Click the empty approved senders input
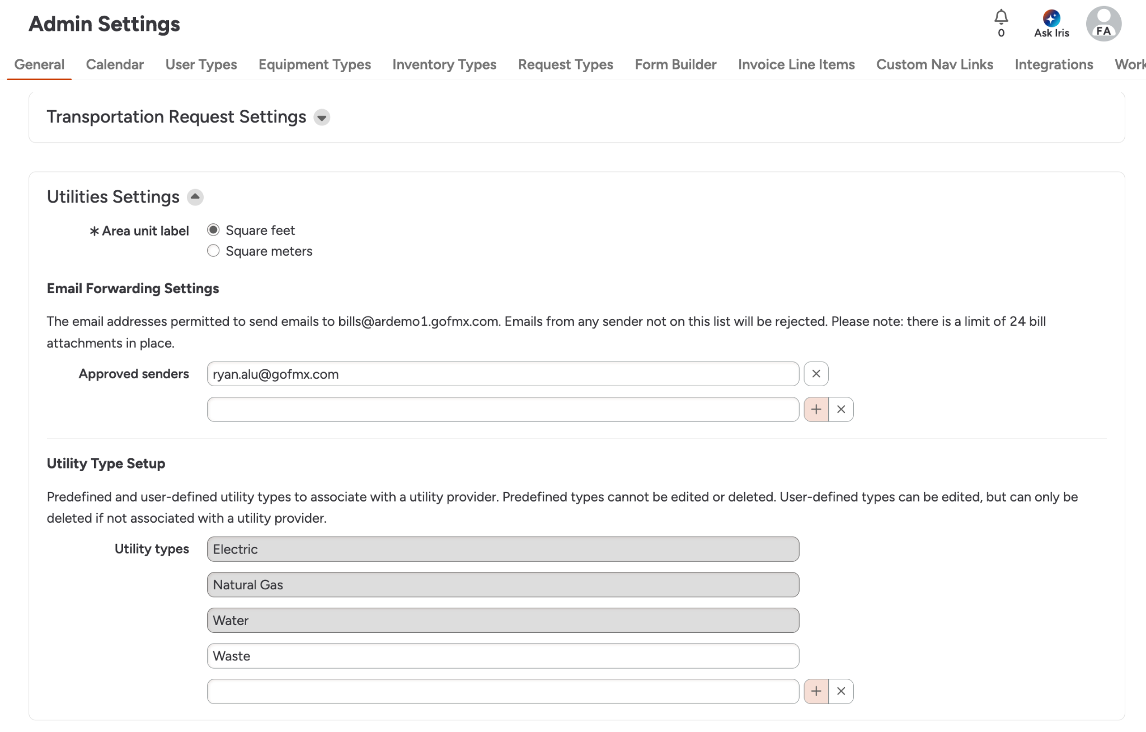The image size is (1146, 732). tap(502, 410)
